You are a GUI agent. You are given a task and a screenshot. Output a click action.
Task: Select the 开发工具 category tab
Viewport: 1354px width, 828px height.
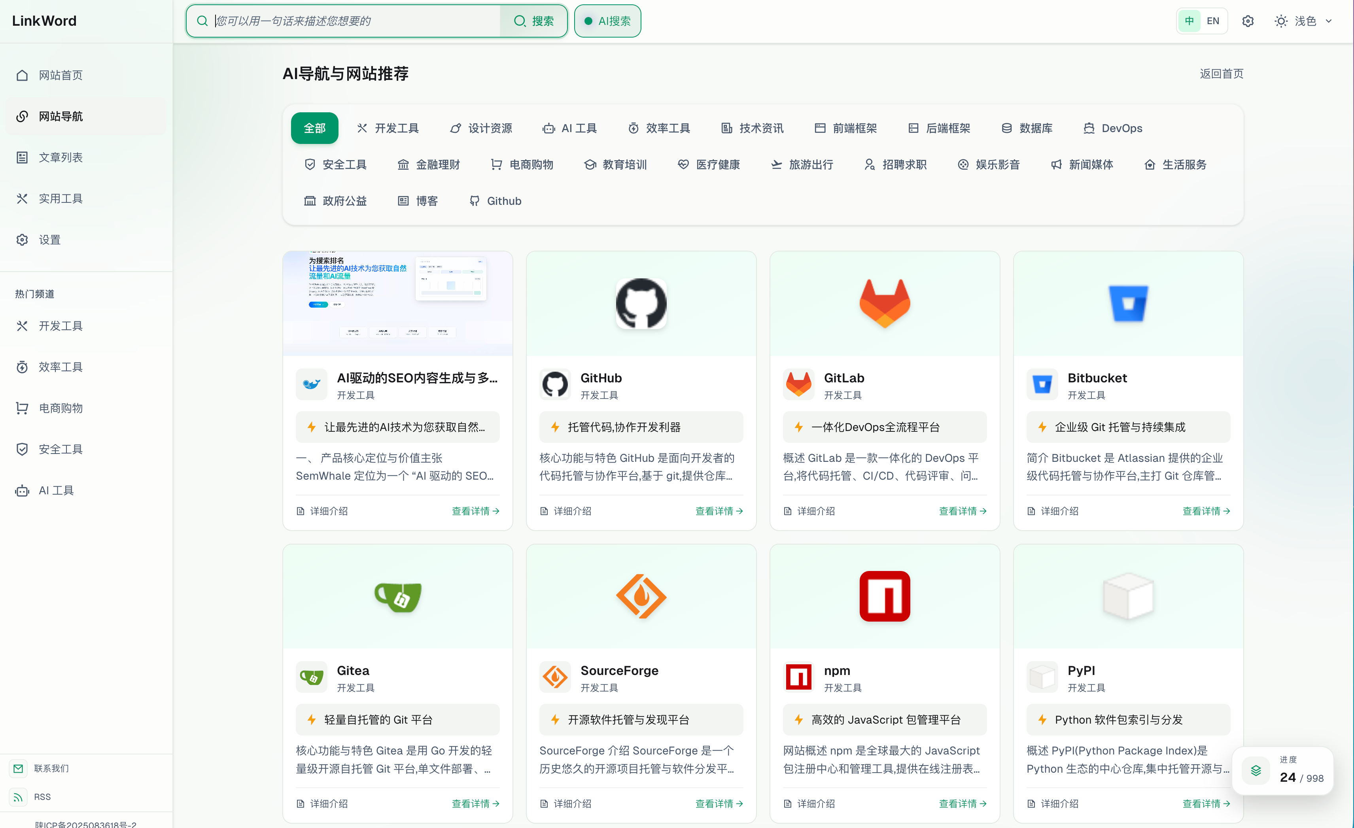[x=388, y=128]
